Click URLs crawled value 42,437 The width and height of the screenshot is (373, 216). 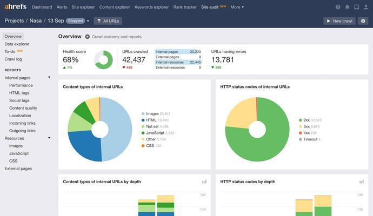pyautogui.click(x=134, y=59)
